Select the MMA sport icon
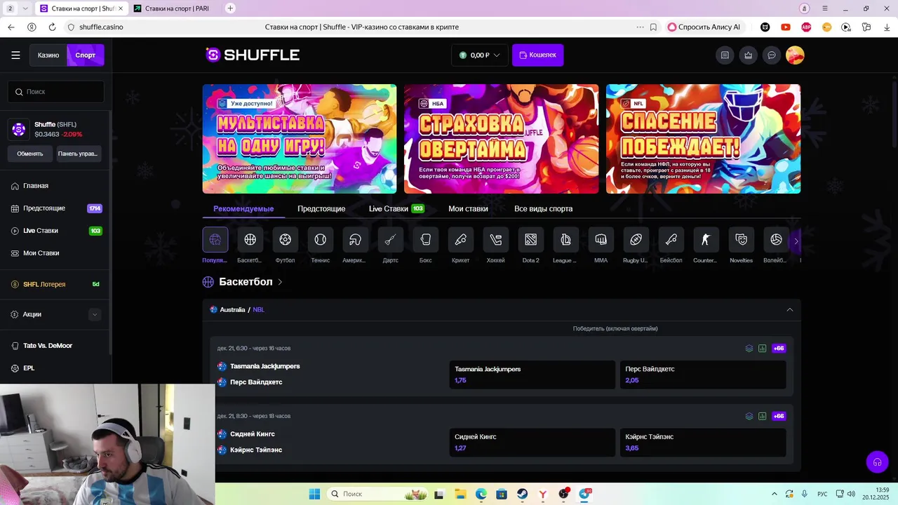Image resolution: width=898 pixels, height=505 pixels. [x=601, y=240]
